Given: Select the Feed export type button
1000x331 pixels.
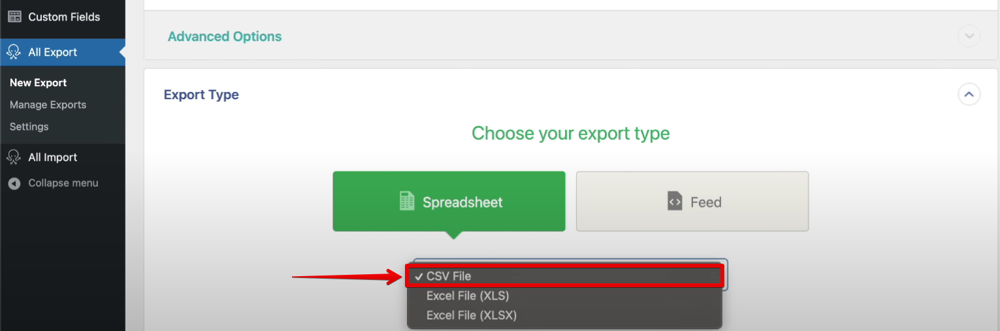Looking at the screenshot, I should tap(692, 201).
